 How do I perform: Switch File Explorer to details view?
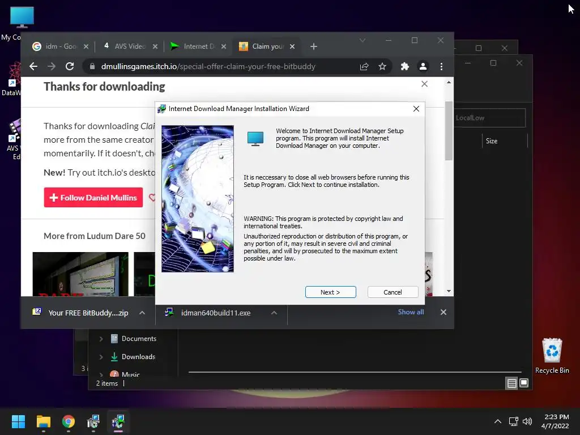tap(511, 383)
